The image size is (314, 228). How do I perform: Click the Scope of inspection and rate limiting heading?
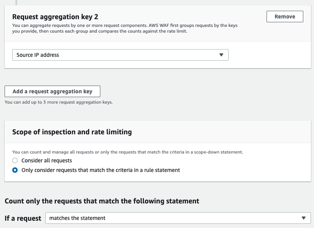point(72,132)
